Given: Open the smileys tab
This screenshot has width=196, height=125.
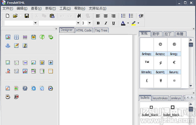Looking at the screenshot, I should 176,98.
